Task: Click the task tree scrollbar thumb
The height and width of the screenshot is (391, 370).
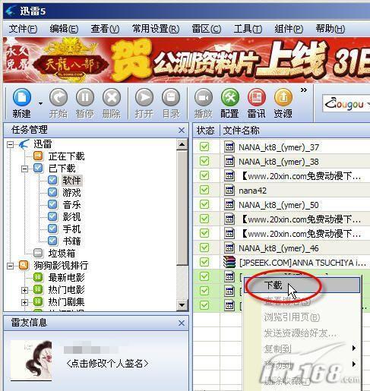Action: [x=182, y=207]
